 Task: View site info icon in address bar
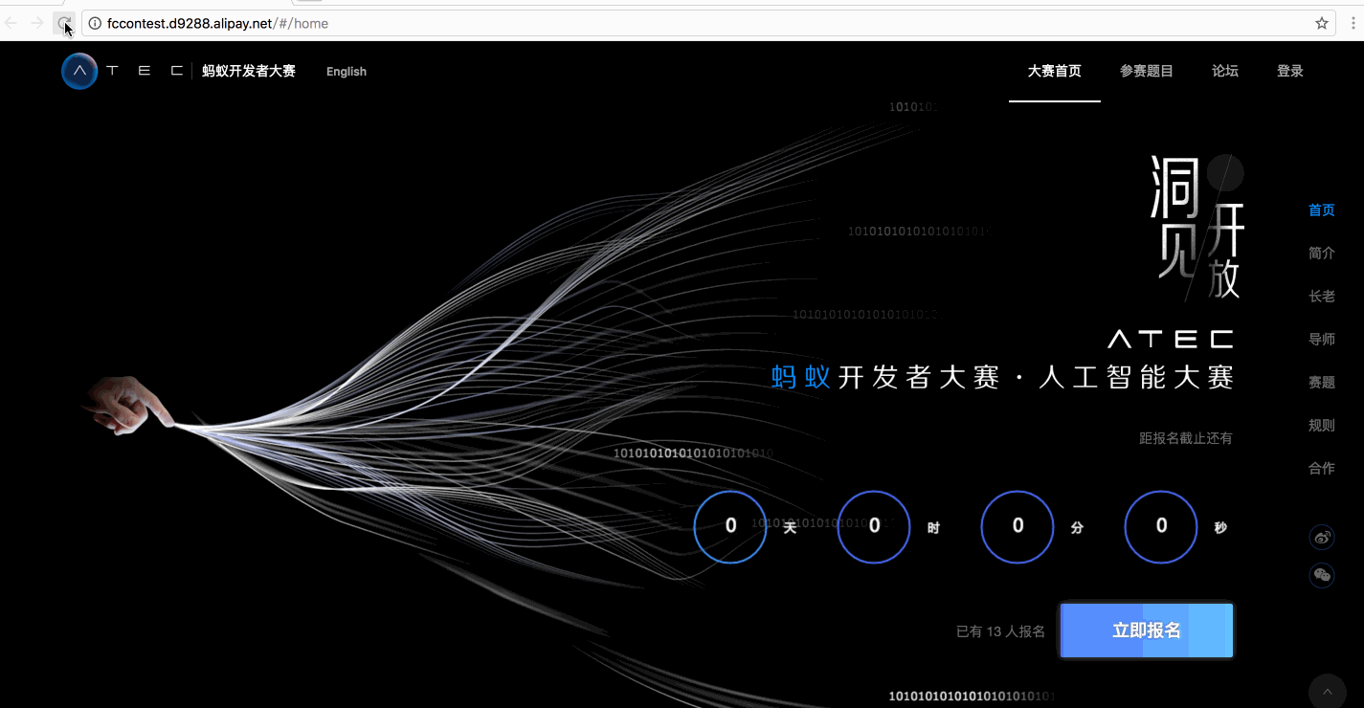pos(95,23)
